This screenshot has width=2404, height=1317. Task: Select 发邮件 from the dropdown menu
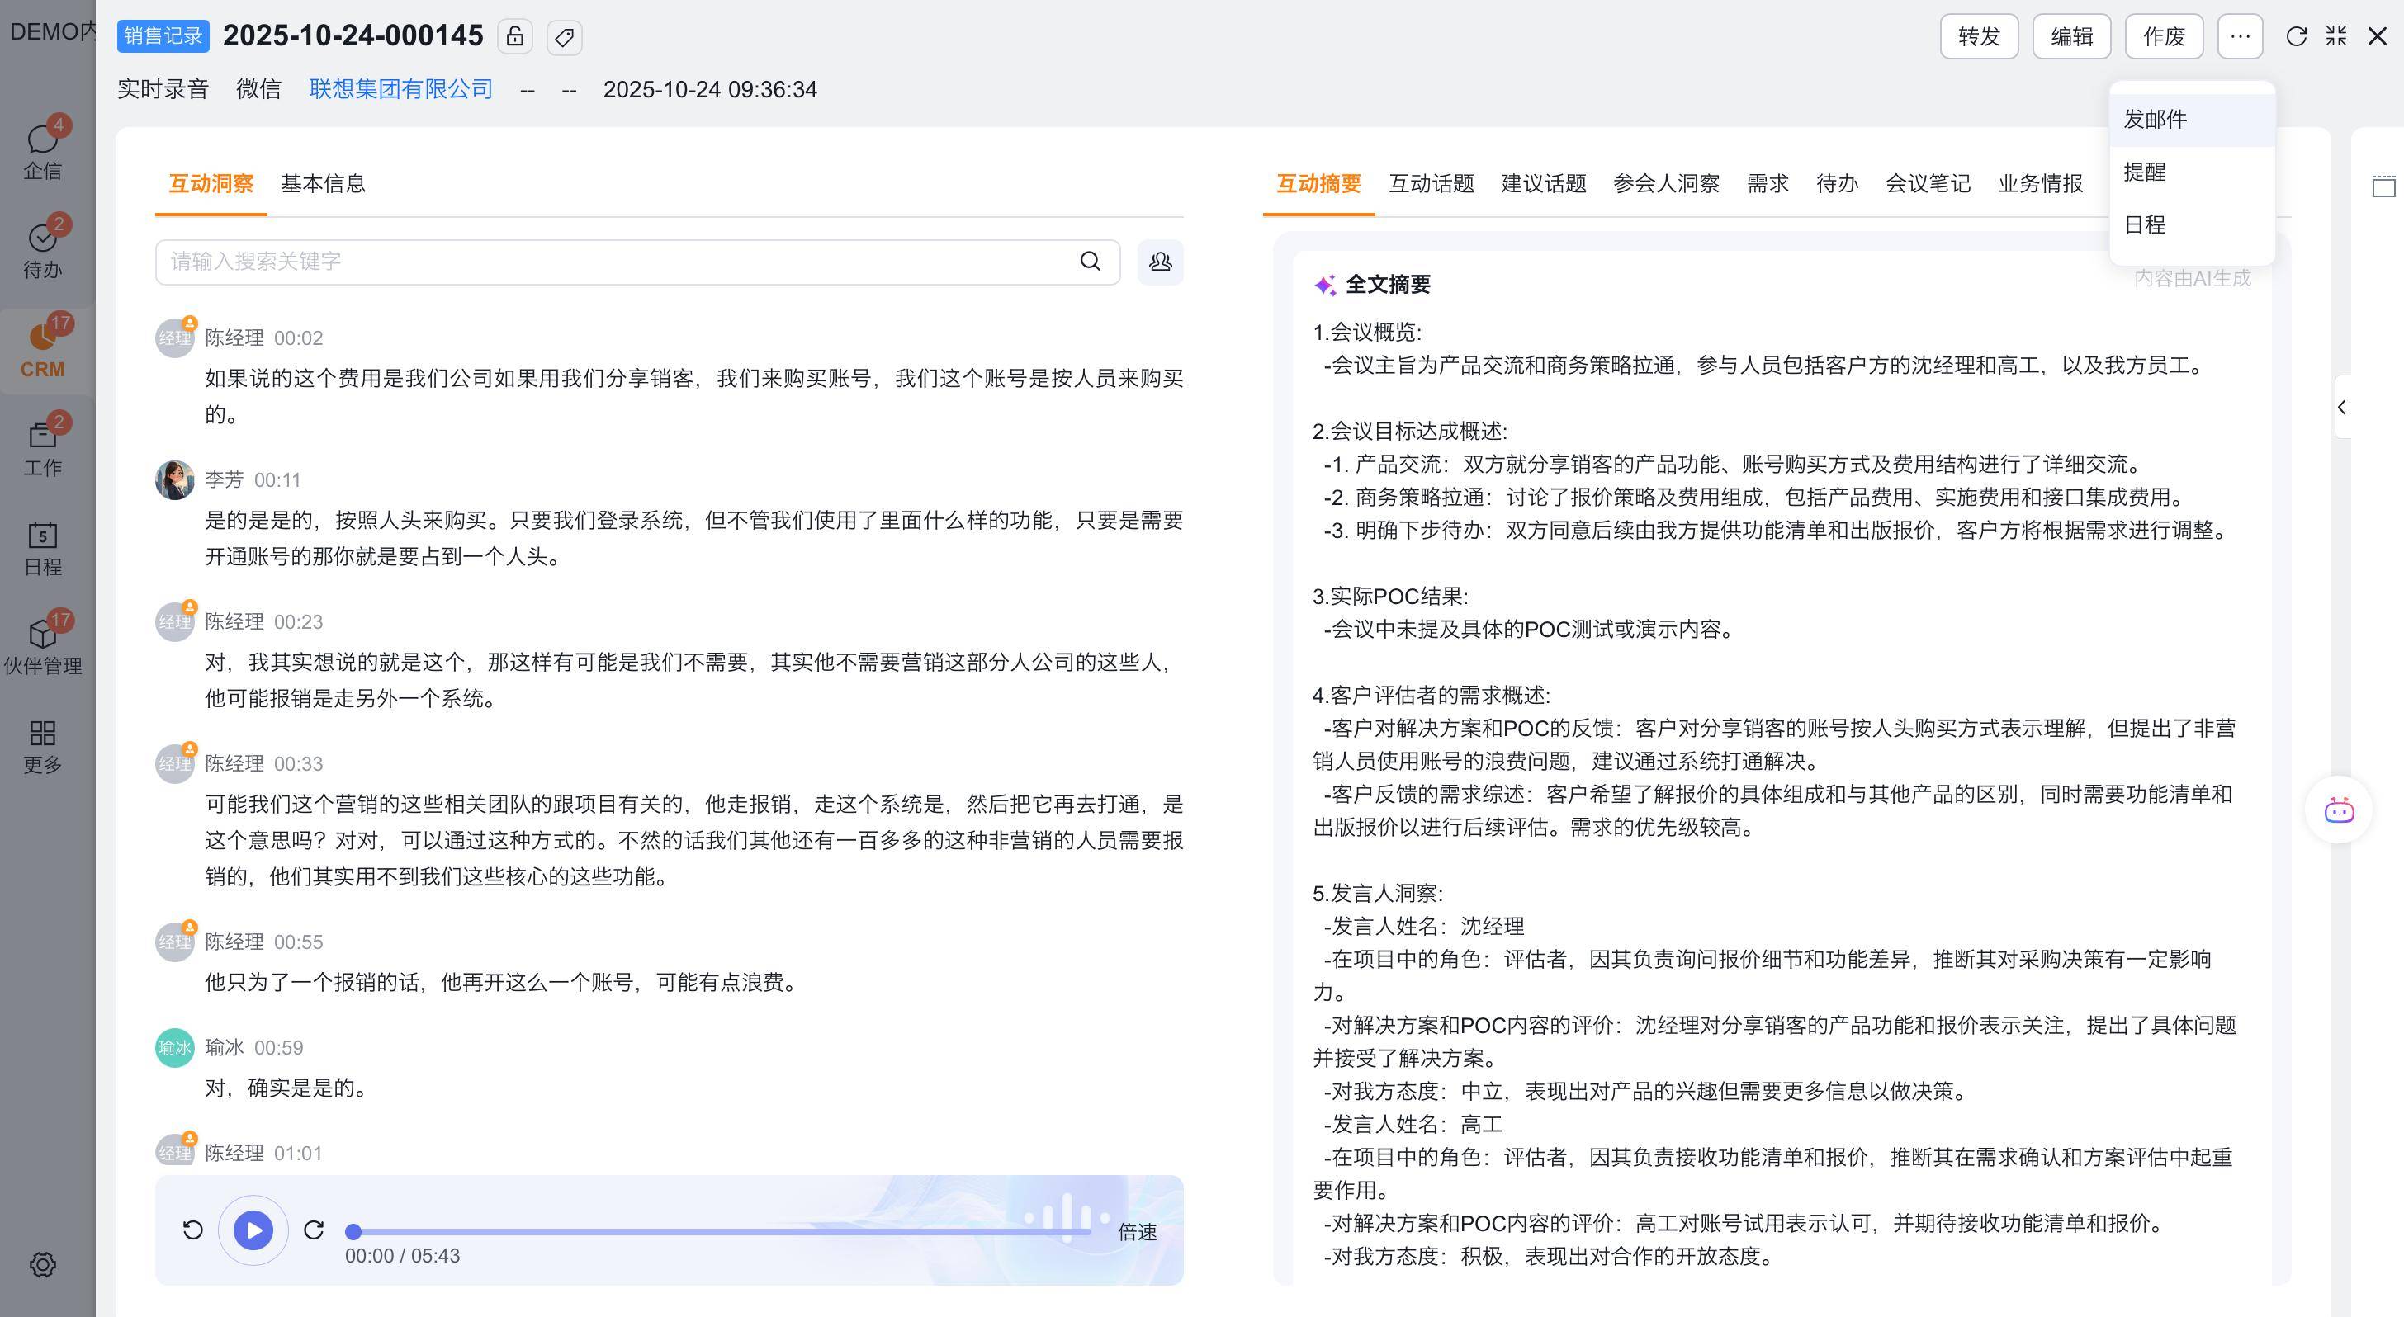tap(2155, 120)
